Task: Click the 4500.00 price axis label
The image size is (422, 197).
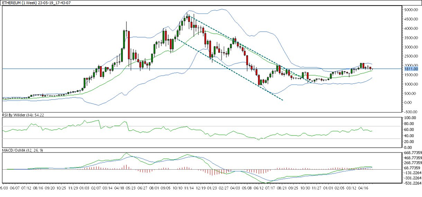Action: coord(411,19)
